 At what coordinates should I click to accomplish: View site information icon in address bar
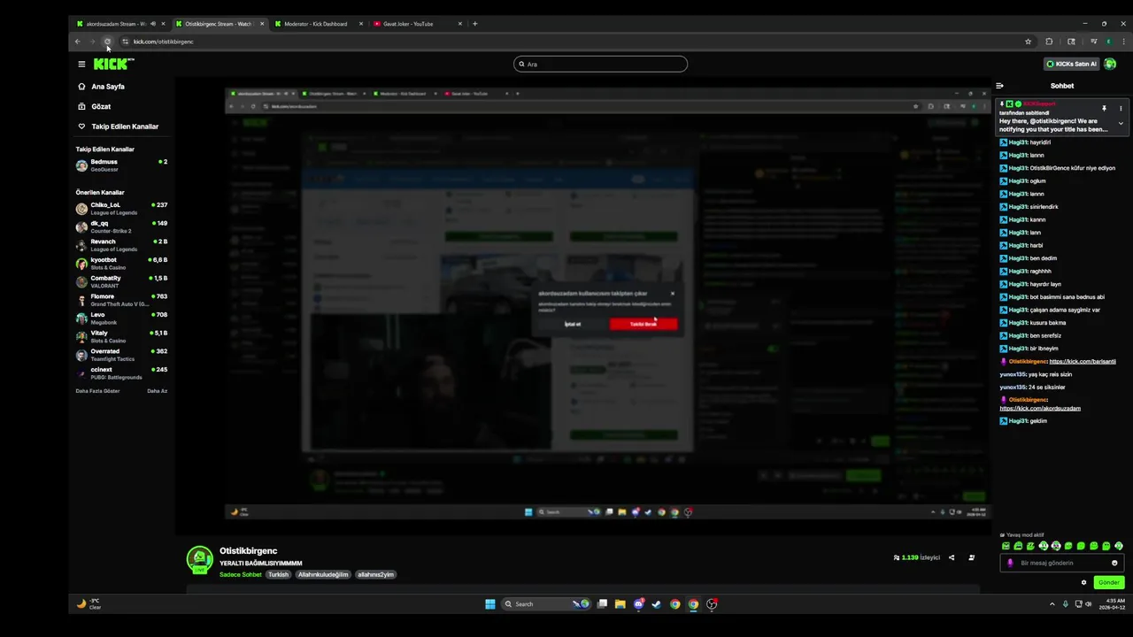(x=125, y=42)
